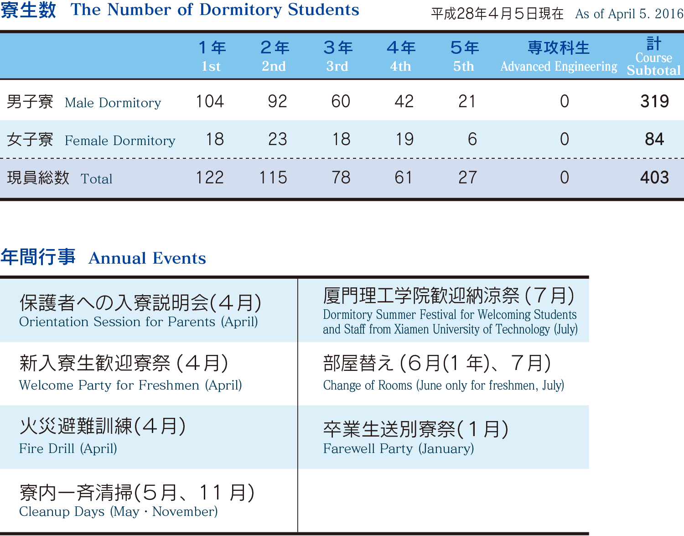The image size is (684, 536).
Task: Click the Japanese heading 年間行事
Action: (38, 257)
